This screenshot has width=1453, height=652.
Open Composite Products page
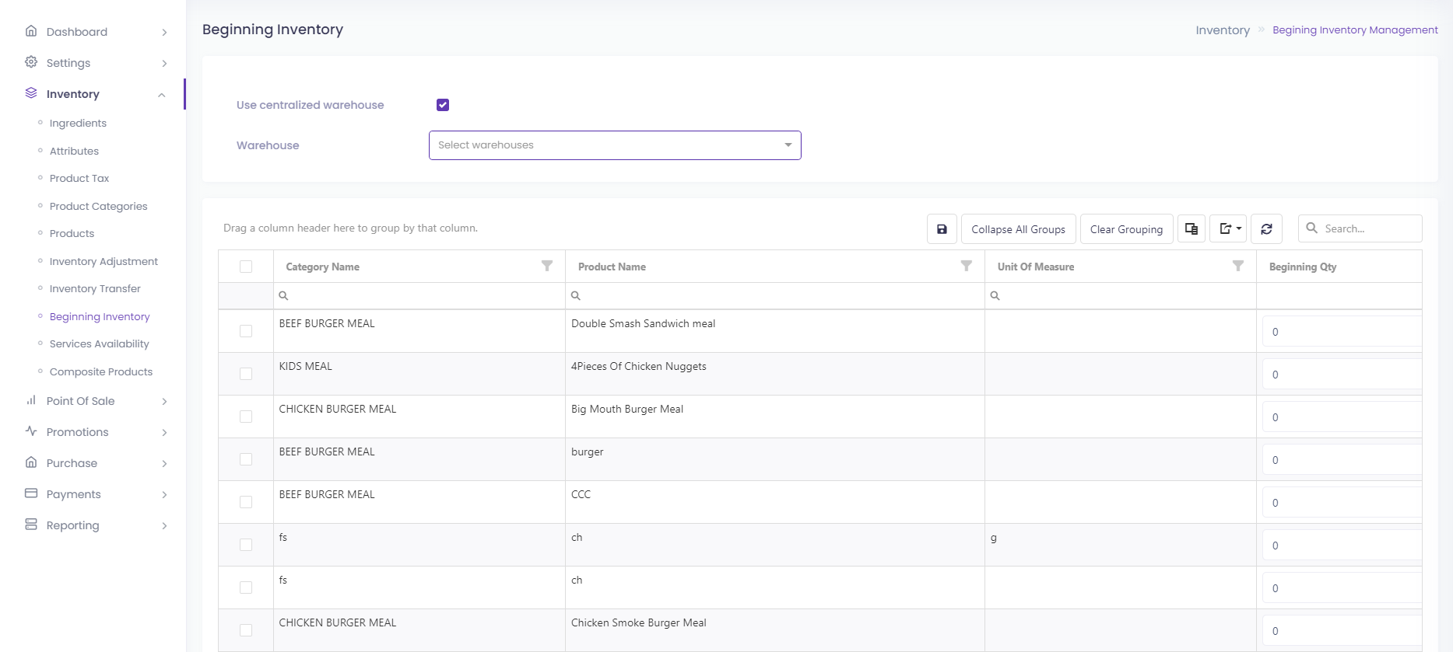click(101, 371)
